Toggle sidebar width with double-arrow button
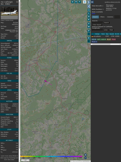 [92, 2]
